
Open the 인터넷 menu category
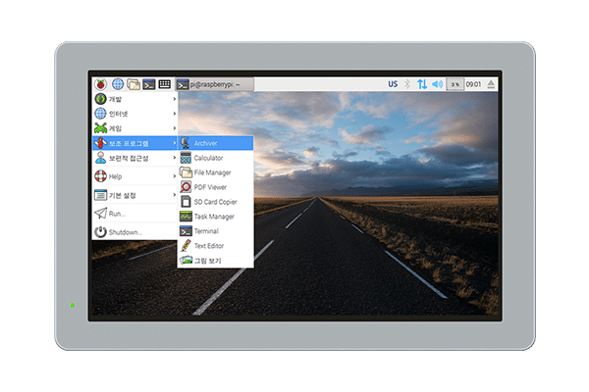[x=134, y=114]
